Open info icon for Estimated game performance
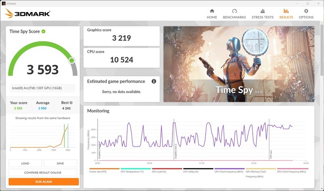Image resolution: width=324 pixels, height=191 pixels. (x=154, y=81)
